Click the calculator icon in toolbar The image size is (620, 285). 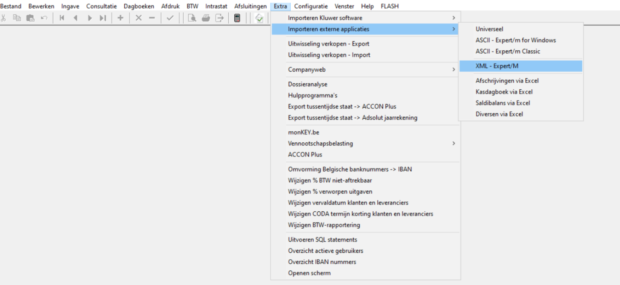pos(238,18)
